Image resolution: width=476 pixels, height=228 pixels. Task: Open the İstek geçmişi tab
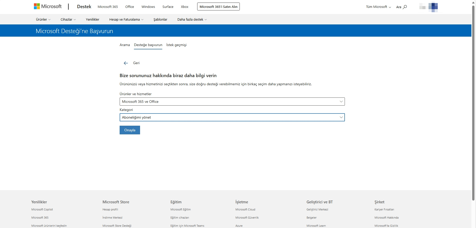pos(177,45)
